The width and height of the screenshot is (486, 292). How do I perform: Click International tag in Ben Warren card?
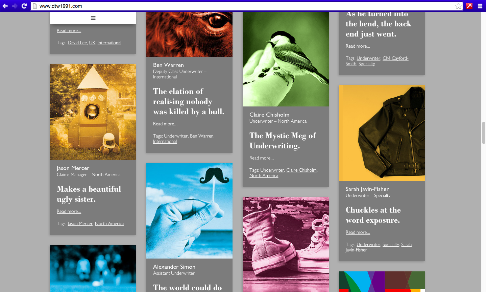point(165,142)
